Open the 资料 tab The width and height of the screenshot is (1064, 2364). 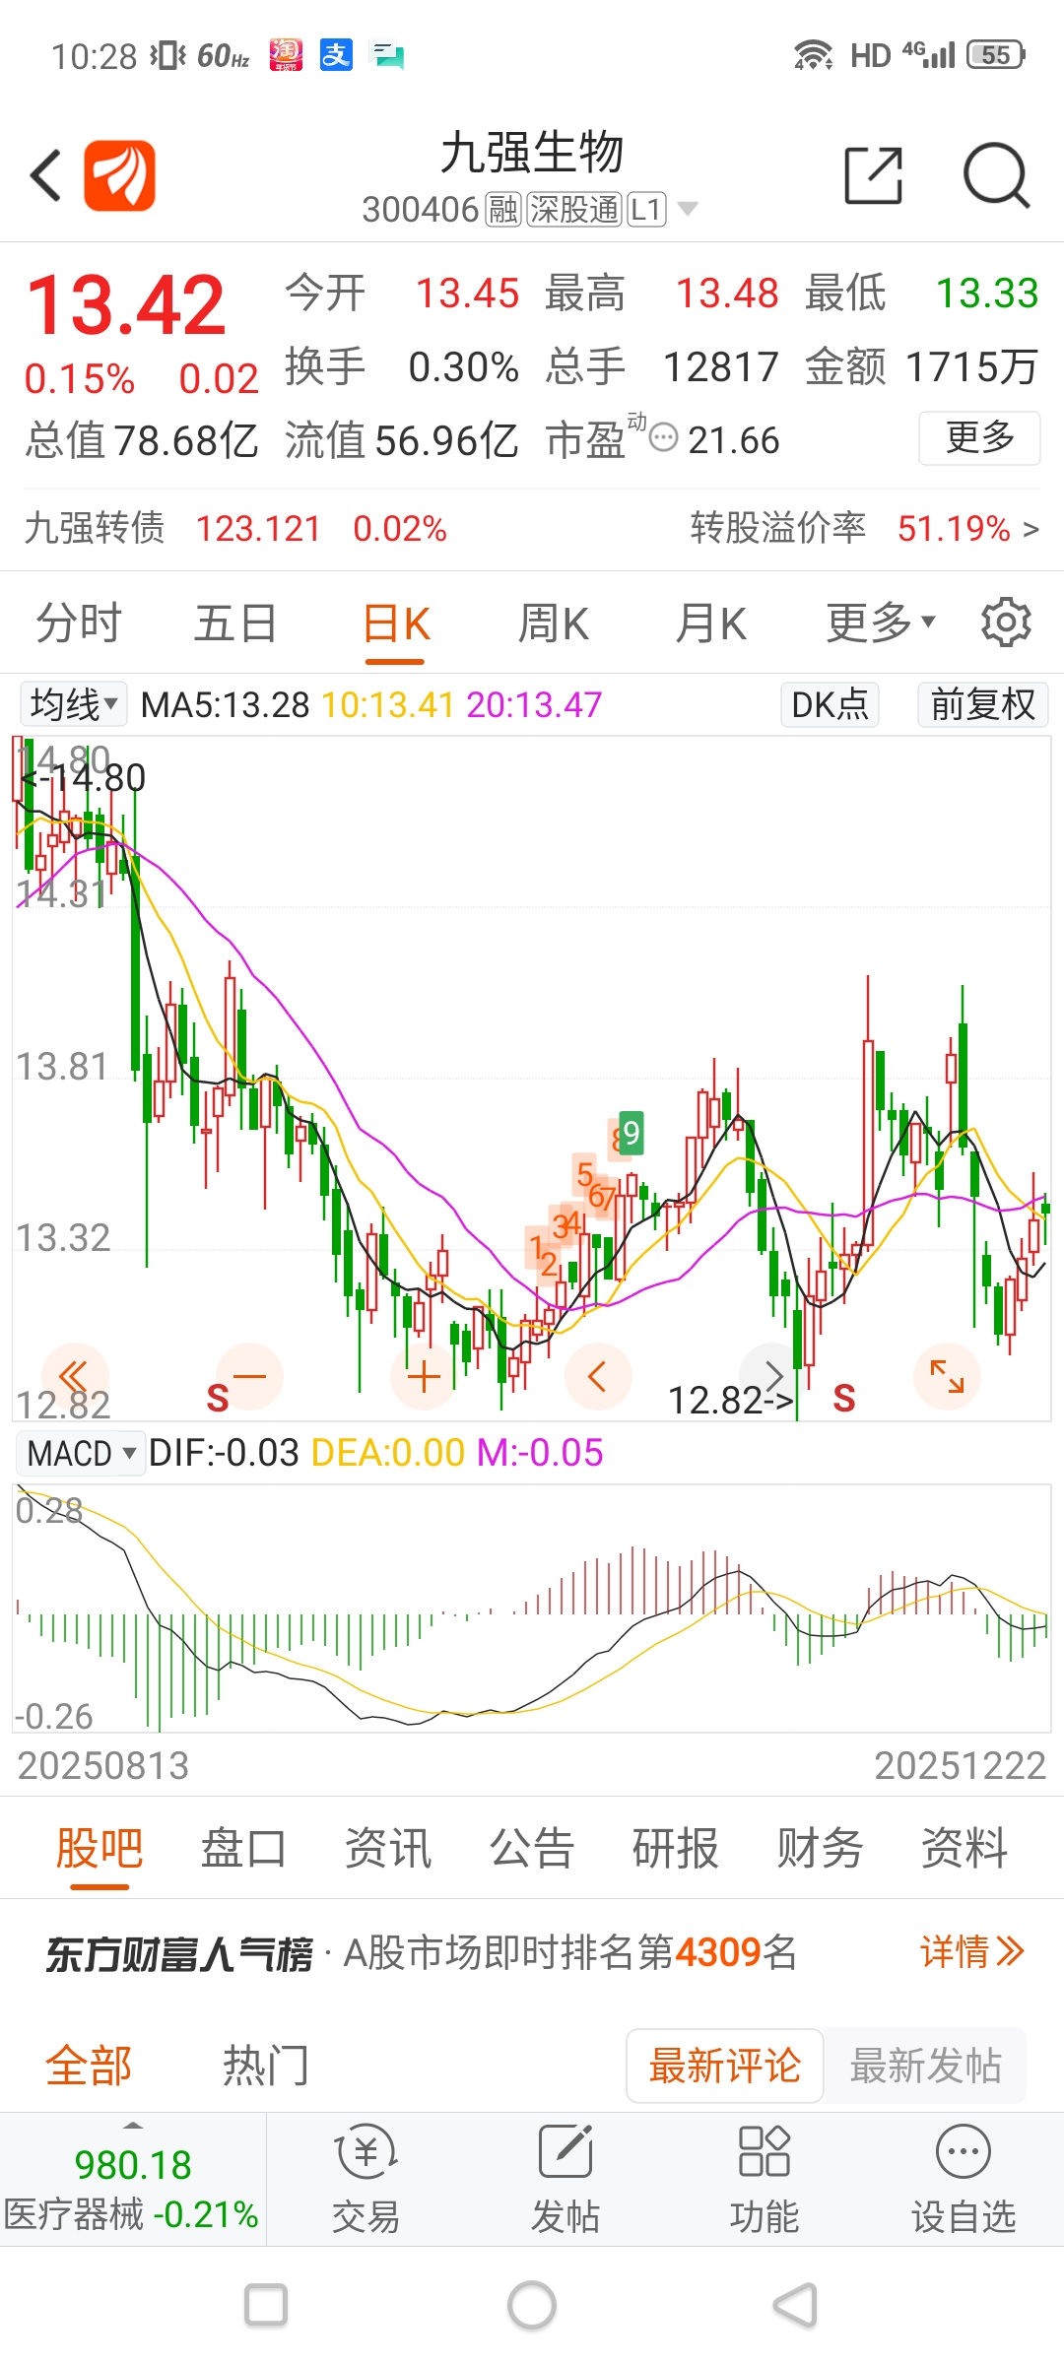point(964,1847)
